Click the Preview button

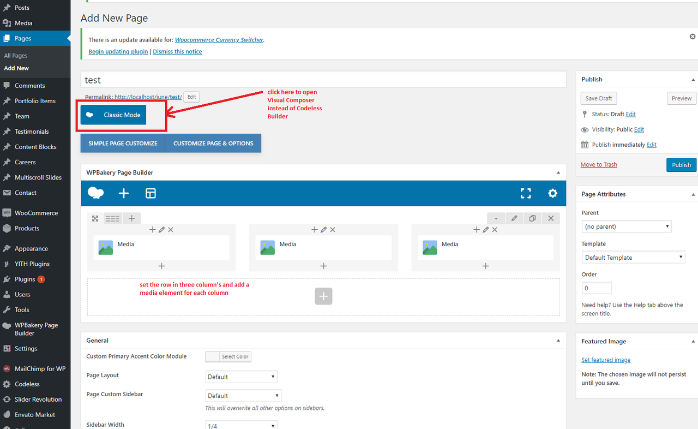coord(681,98)
